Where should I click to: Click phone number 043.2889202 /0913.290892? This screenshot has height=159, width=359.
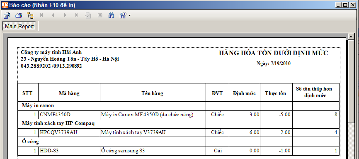(51, 66)
